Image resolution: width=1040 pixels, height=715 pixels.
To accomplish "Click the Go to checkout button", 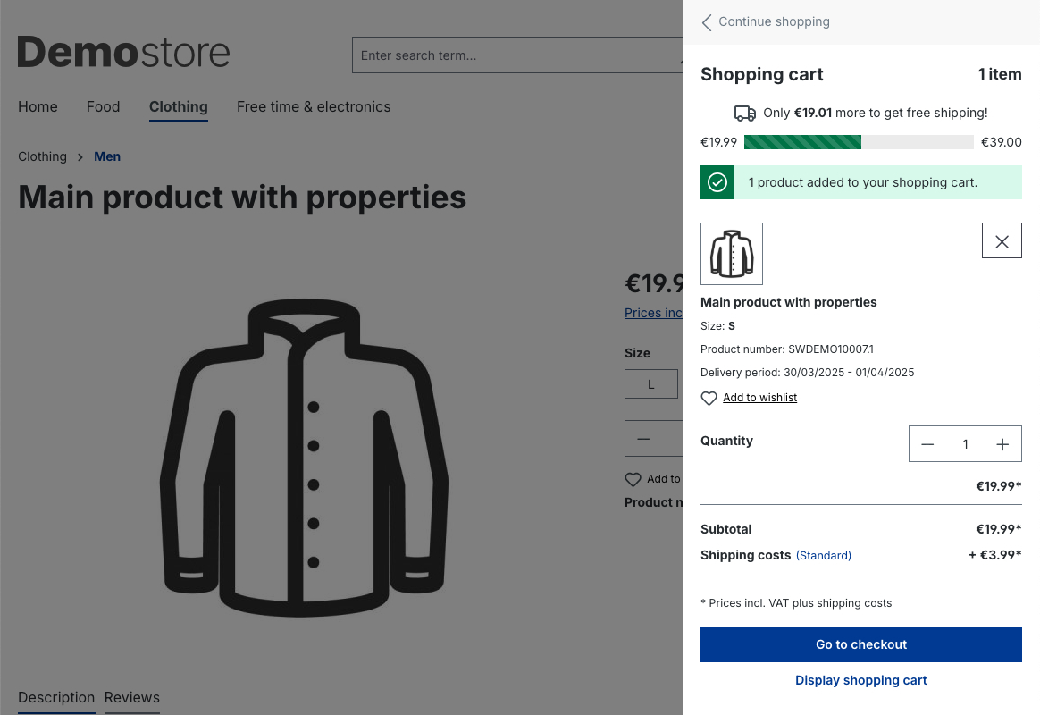I will coord(860,643).
